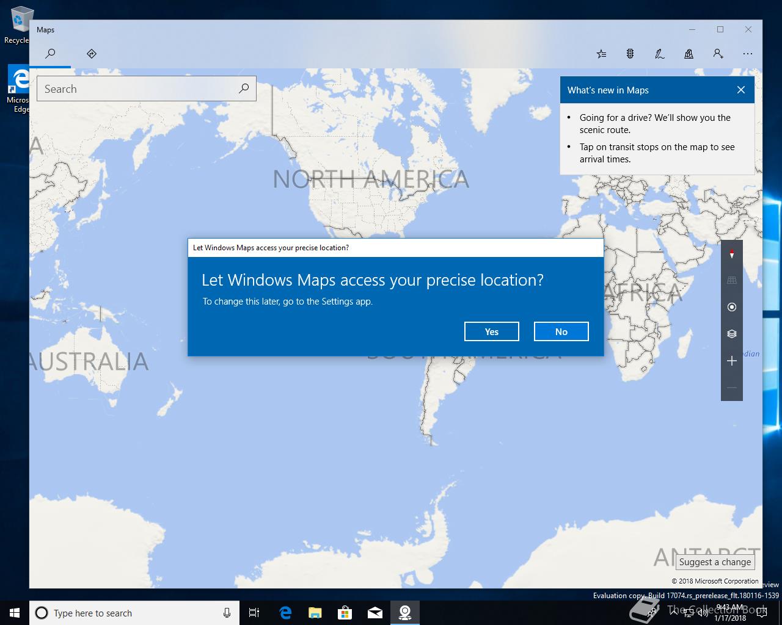Open File Explorer from the taskbar

pyautogui.click(x=315, y=613)
